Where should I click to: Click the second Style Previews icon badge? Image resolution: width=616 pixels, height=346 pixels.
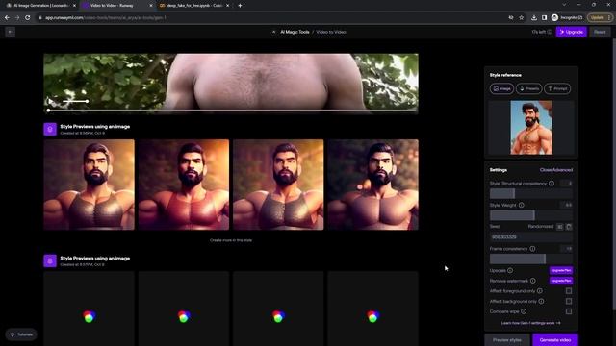point(50,260)
